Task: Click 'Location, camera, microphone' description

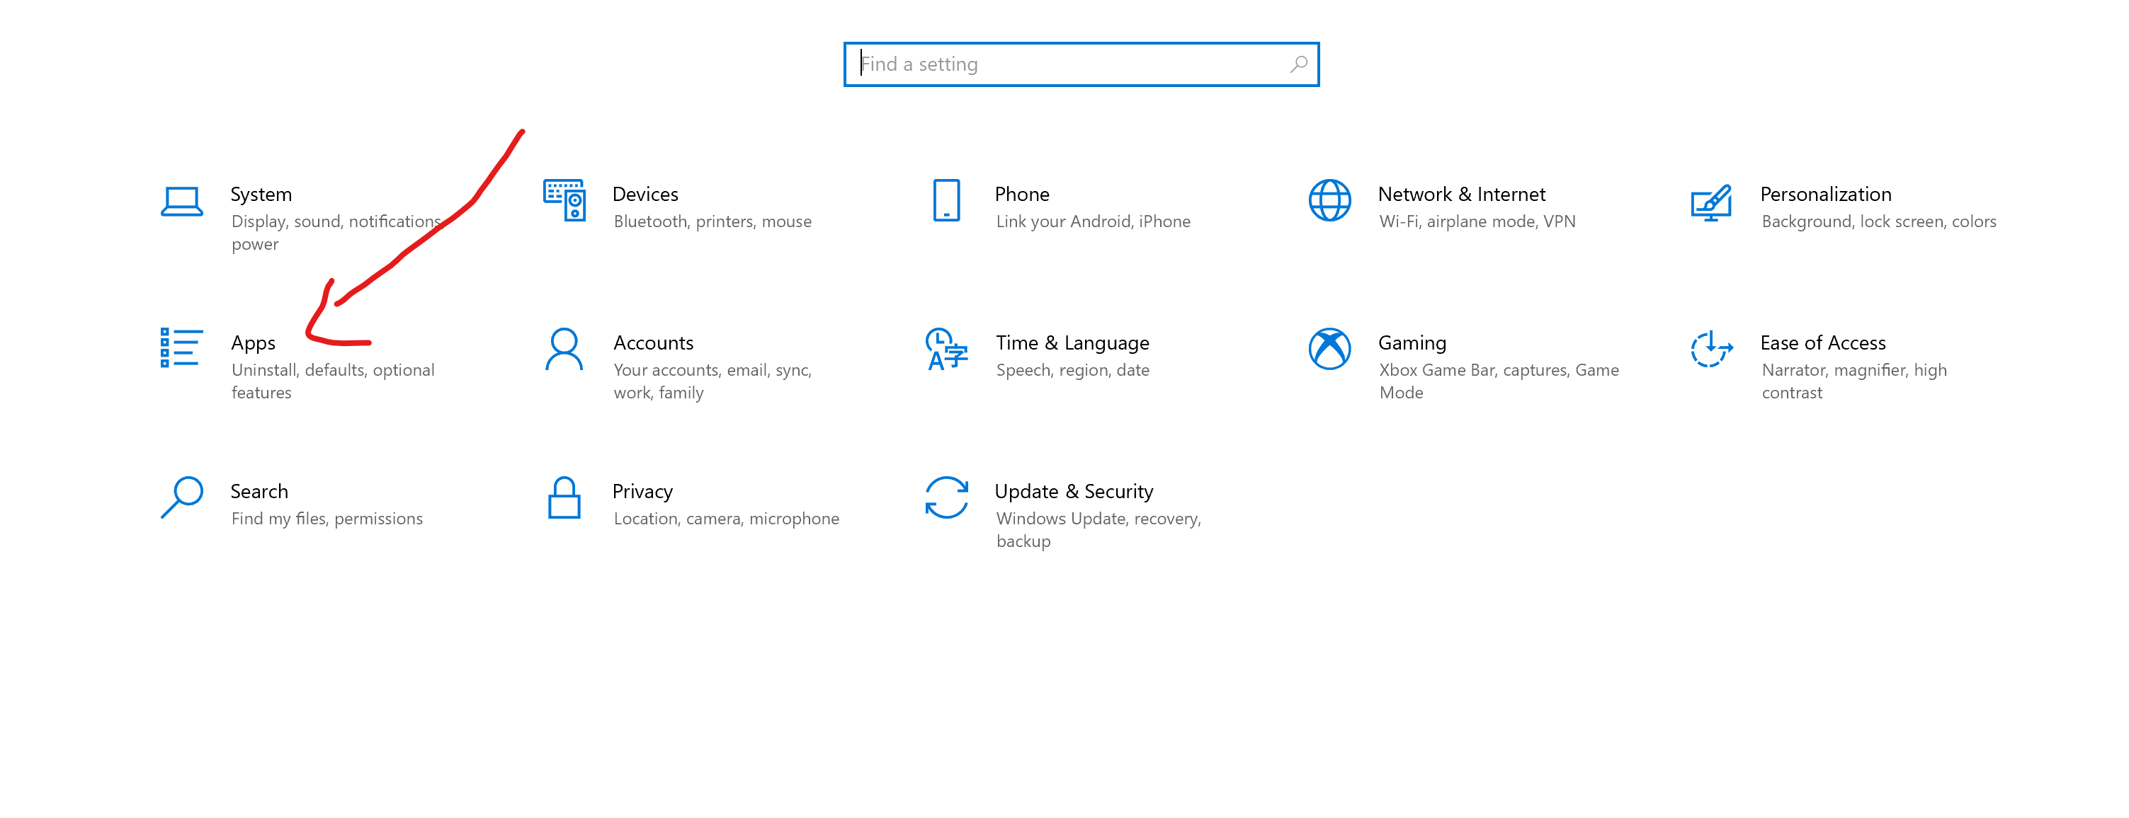Action: click(x=726, y=519)
